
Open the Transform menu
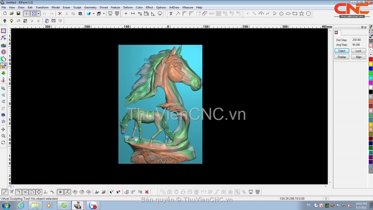(42, 7)
